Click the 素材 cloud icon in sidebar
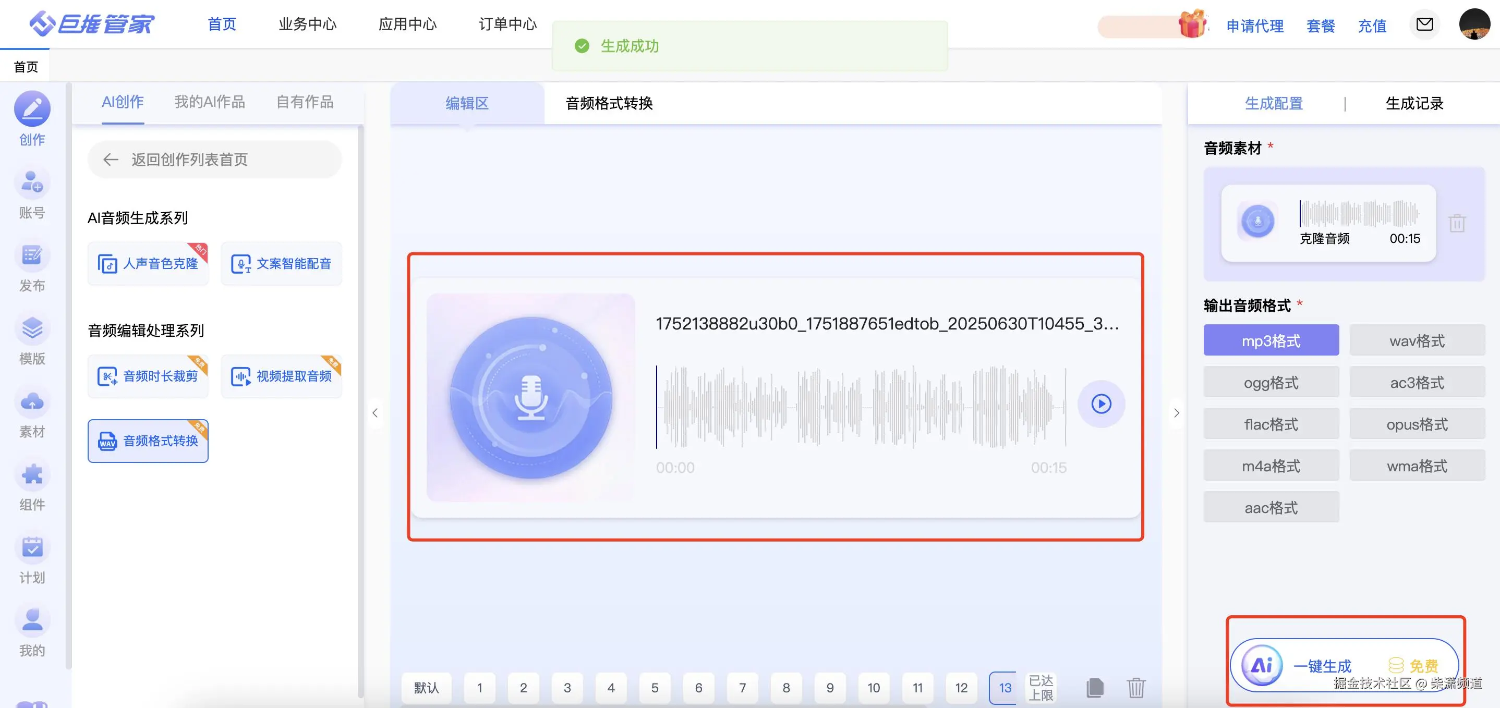This screenshot has width=1500, height=708. [32, 402]
